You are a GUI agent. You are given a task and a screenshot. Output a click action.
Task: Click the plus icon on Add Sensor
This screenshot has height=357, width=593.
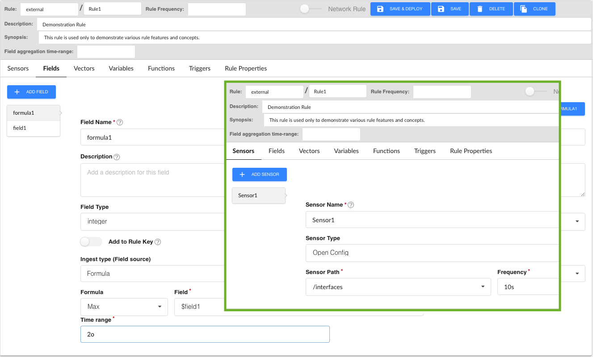coord(242,174)
